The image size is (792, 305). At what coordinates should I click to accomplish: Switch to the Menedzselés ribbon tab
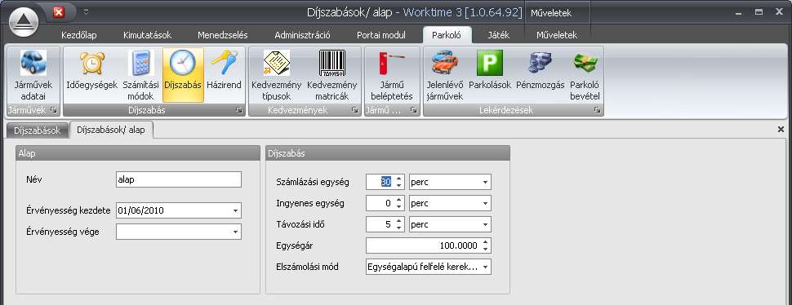coord(223,35)
